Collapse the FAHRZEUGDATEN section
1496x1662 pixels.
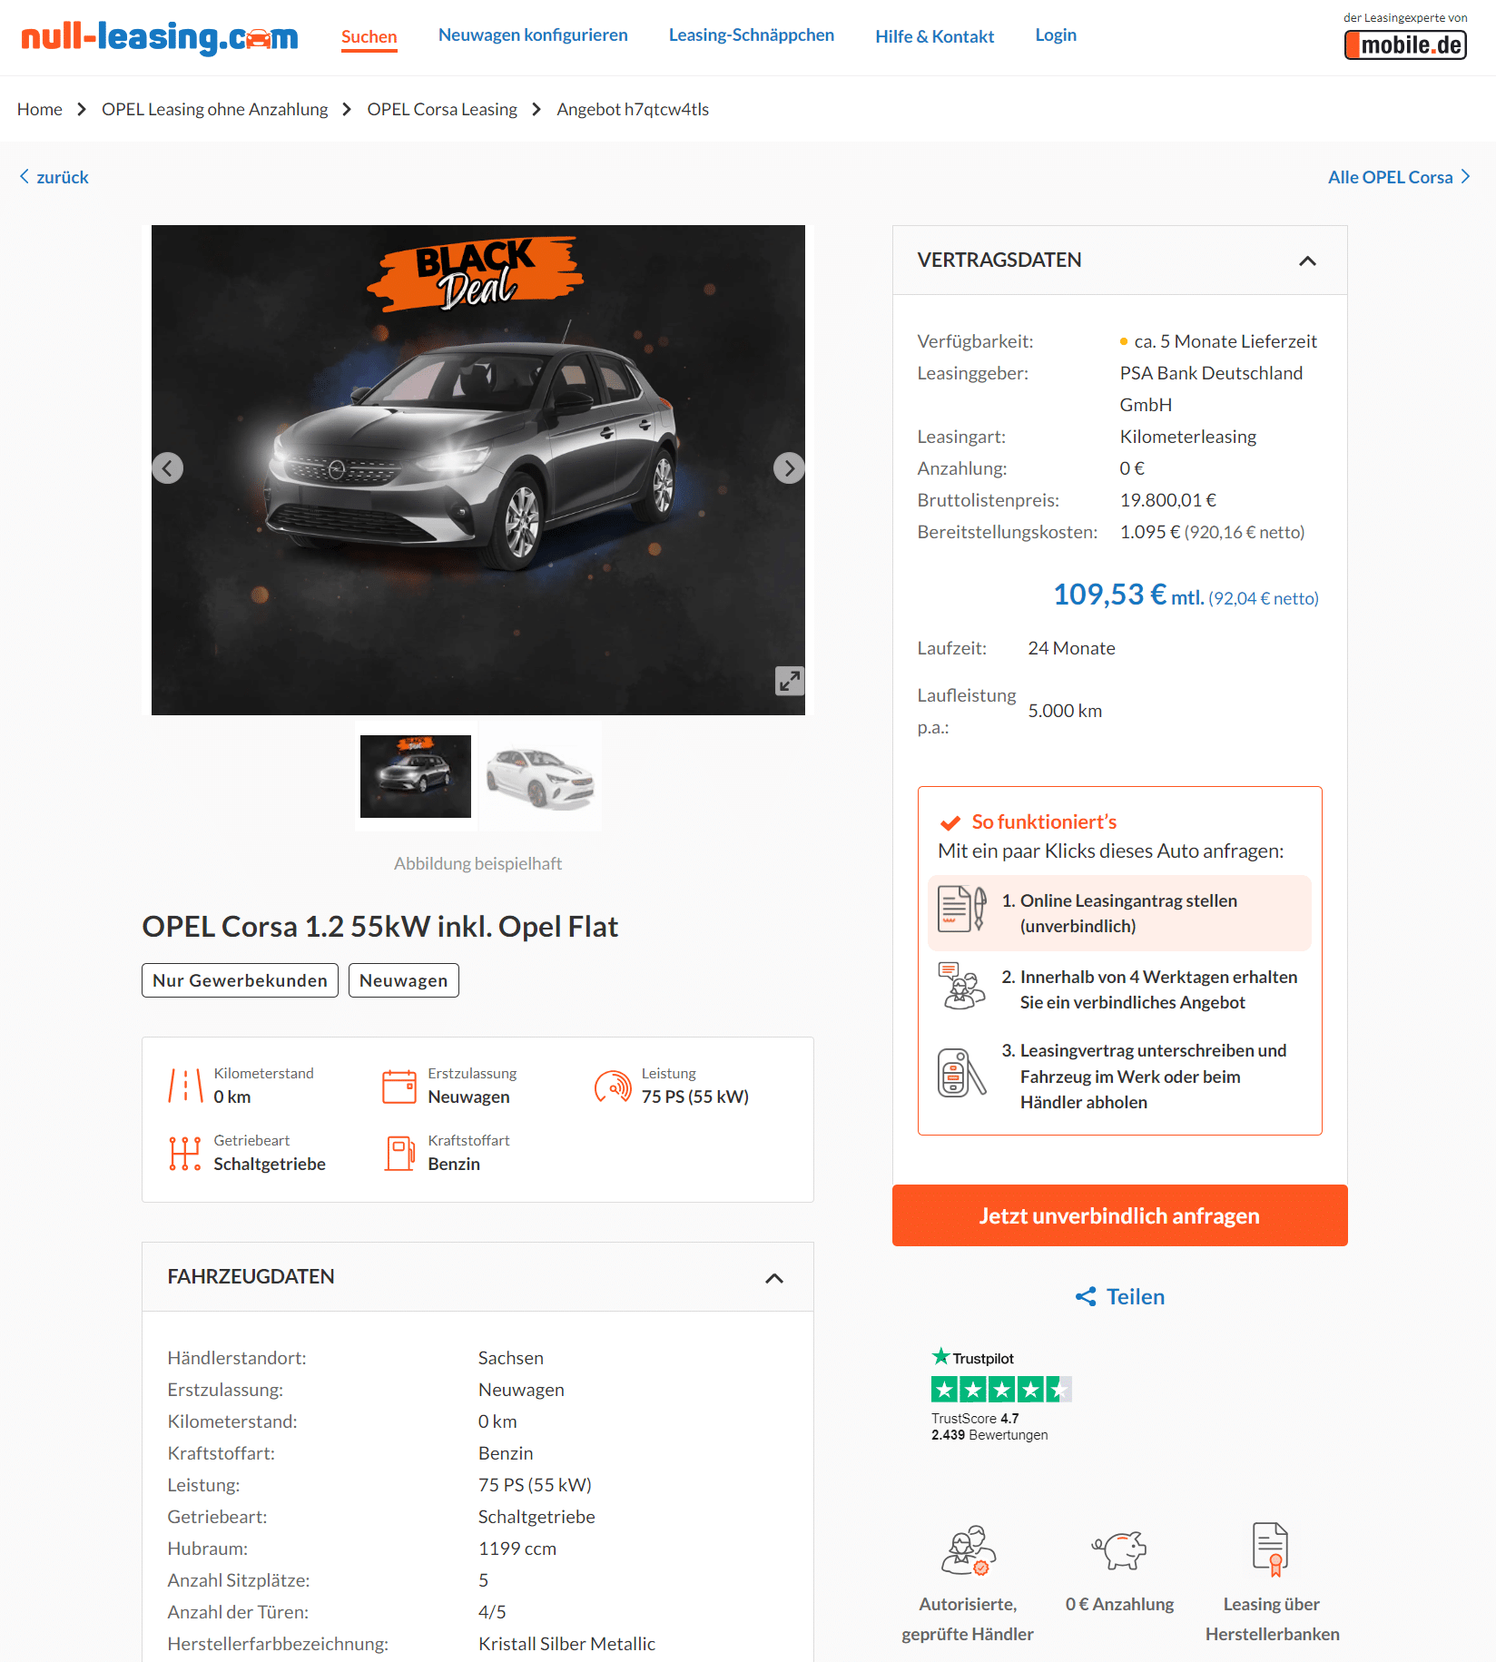pos(774,1278)
